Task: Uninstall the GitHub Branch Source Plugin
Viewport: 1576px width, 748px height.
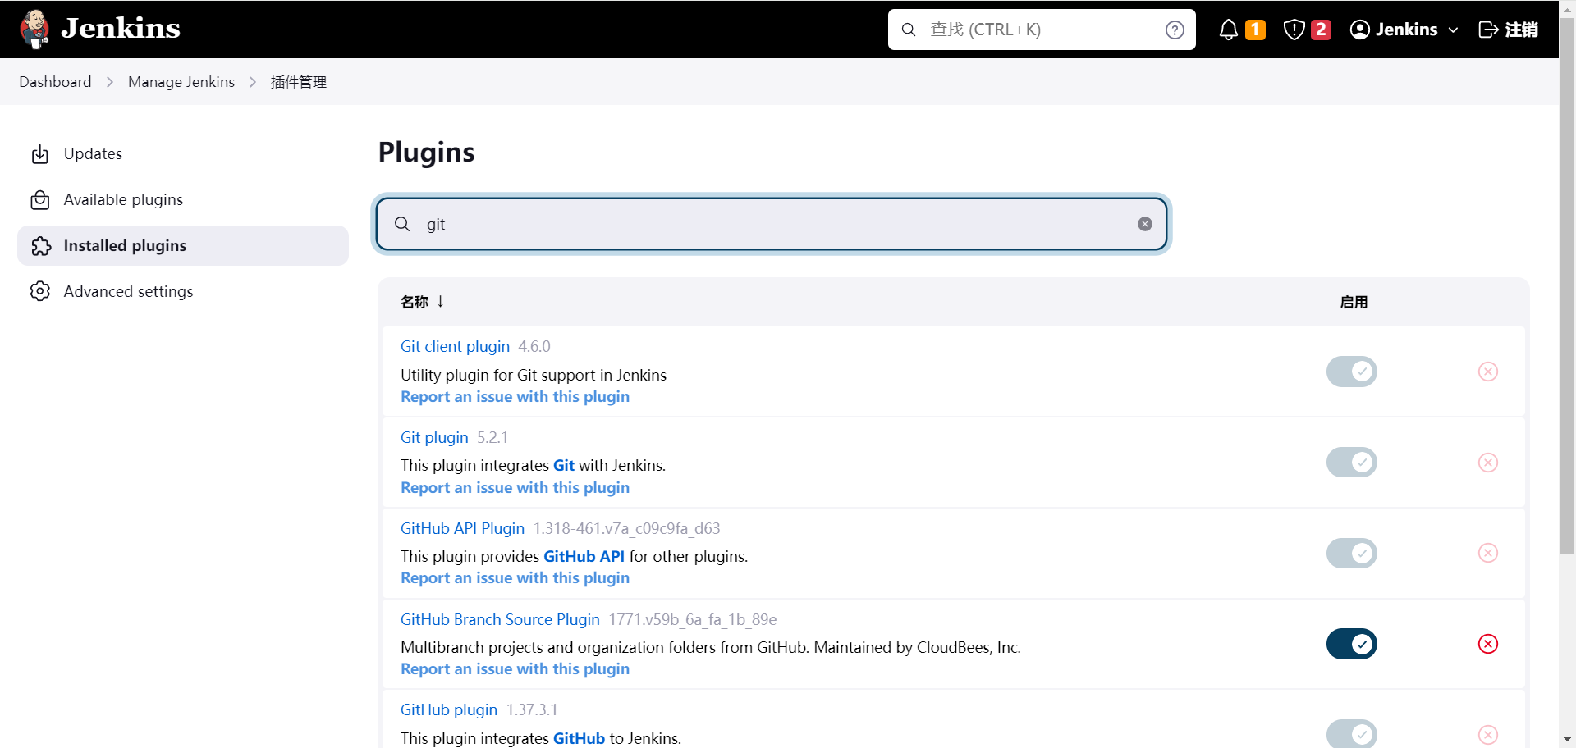Action: pyautogui.click(x=1487, y=644)
